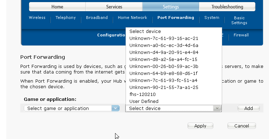Image resolution: width=269 pixels, height=139 pixels.
Task: Click the Apply button
Action: point(200,126)
